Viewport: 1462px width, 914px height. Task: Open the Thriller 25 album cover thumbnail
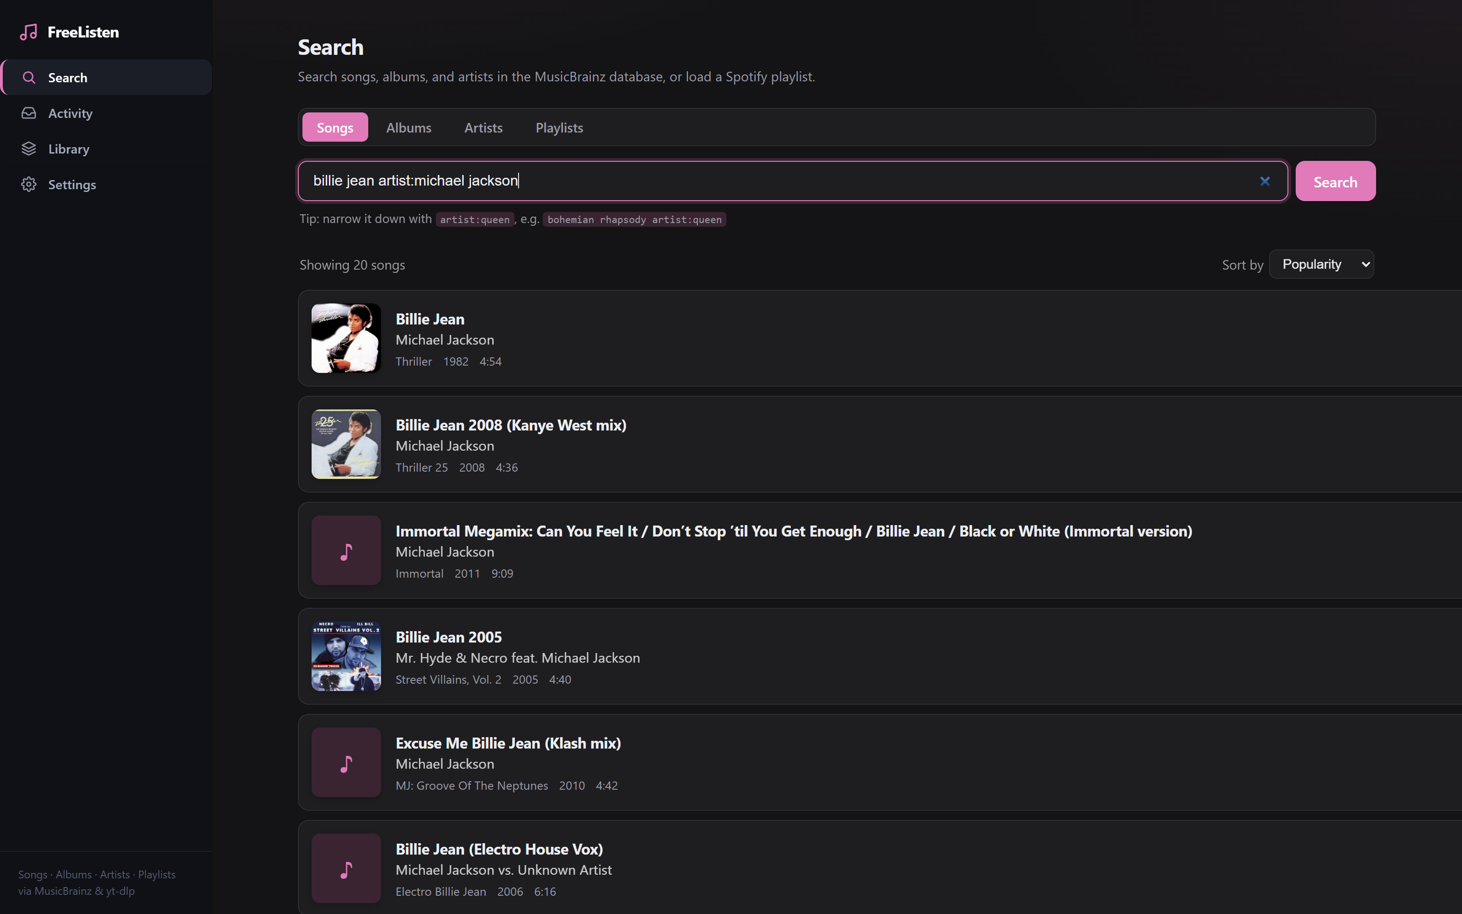tap(346, 444)
